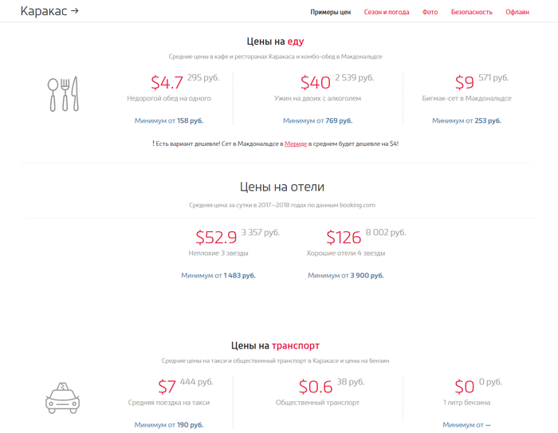Click the $126 four-star hotel price

344,237
